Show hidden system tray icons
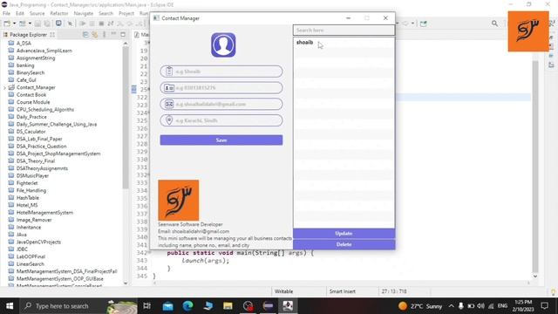Viewport: 558px width, 314px height. [451, 306]
